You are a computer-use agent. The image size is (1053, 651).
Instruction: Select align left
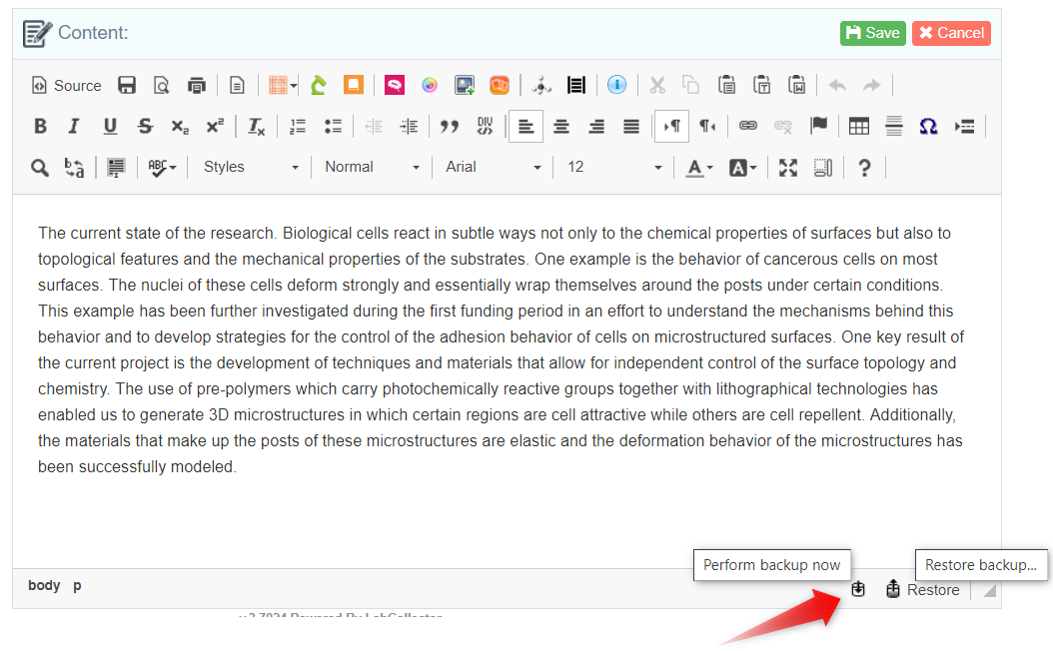coord(526,126)
